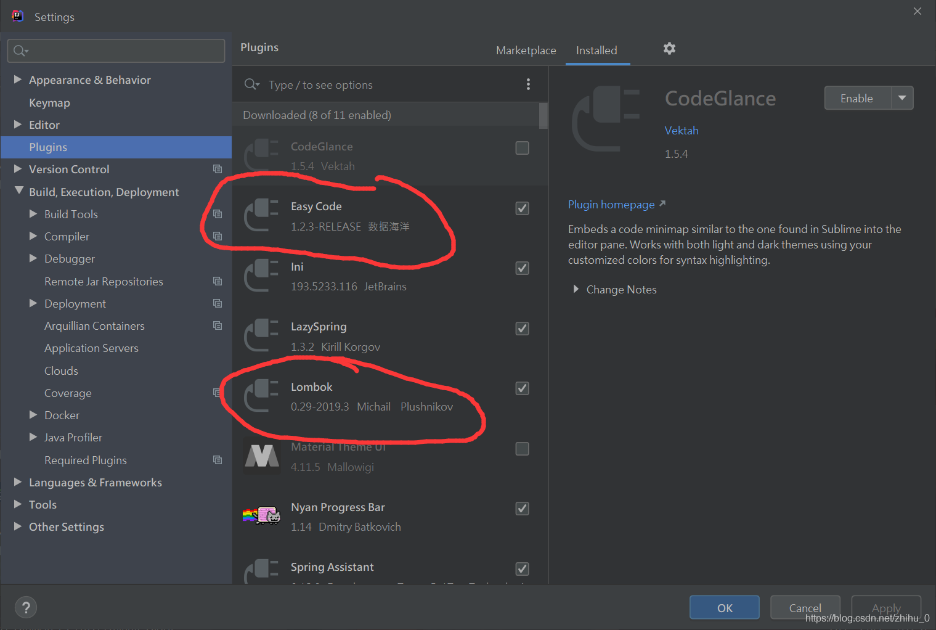The height and width of the screenshot is (630, 936).
Task: Open Clouds settings page
Action: [61, 370]
